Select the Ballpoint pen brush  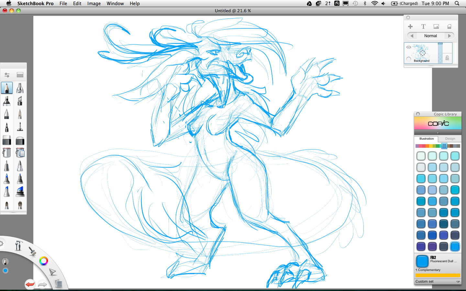tap(7, 114)
